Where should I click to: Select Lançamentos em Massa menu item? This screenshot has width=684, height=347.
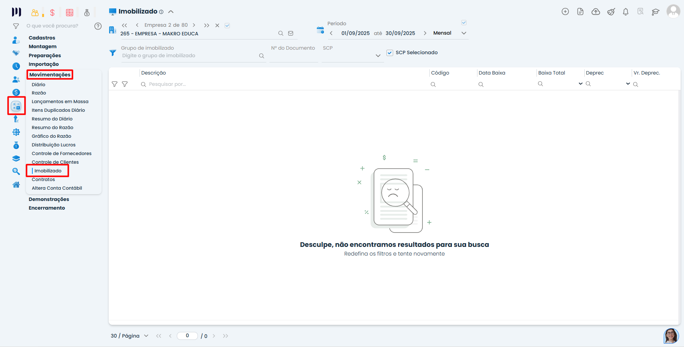[x=60, y=102]
